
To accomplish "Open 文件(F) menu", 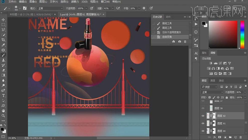I will coord(12,2).
